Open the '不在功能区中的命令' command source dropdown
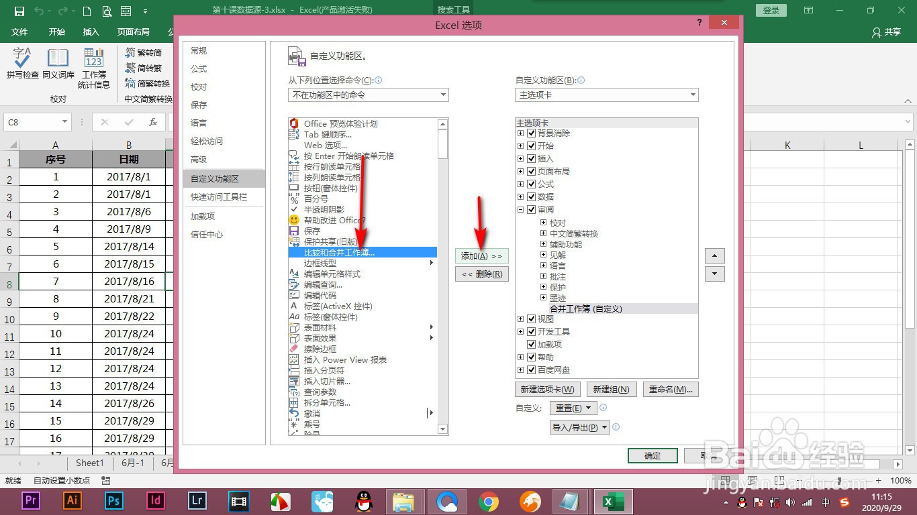Viewport: 917px width, 515px height. [x=369, y=95]
